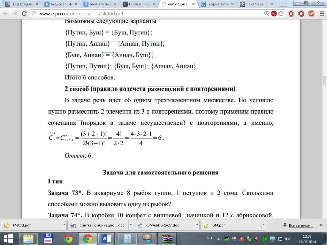327x245 pixels.
Task: Reload the Metod.pdf page
Action: (24, 13)
